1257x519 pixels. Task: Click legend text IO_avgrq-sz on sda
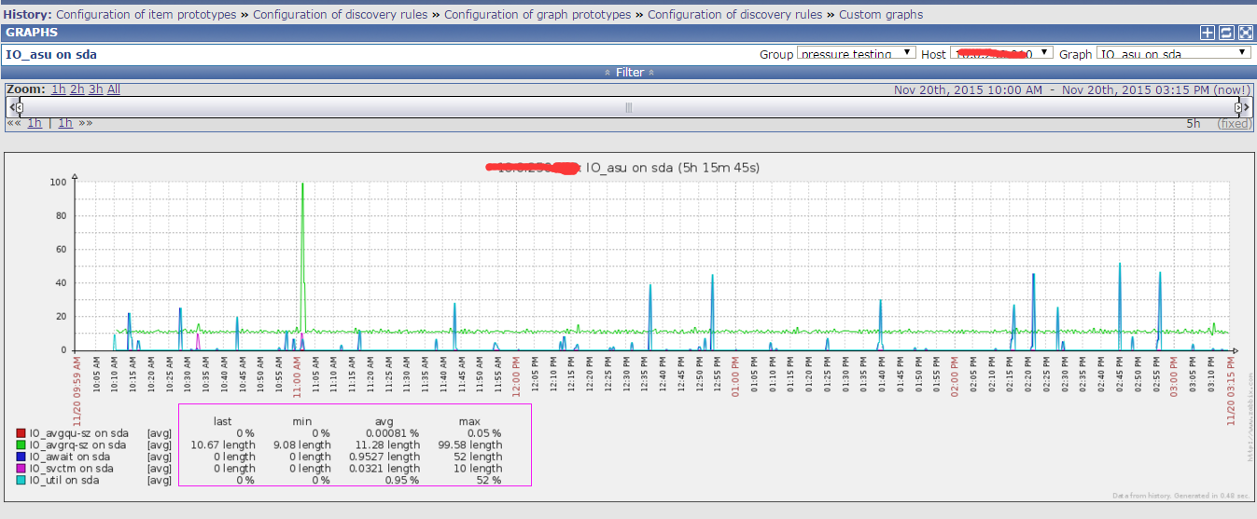pyautogui.click(x=77, y=445)
